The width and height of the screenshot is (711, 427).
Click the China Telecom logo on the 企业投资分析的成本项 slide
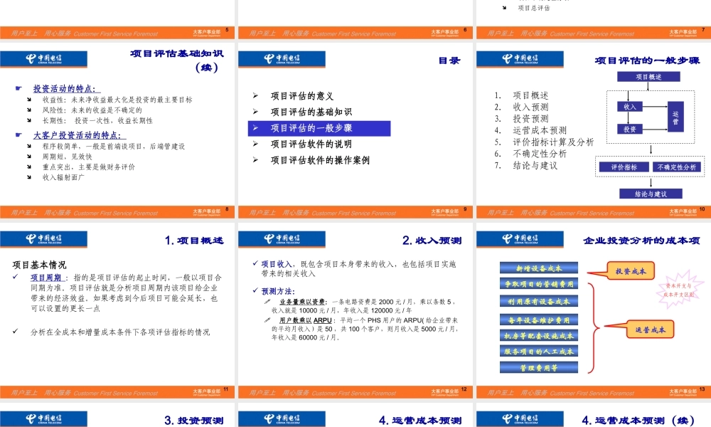pyautogui.click(x=520, y=239)
